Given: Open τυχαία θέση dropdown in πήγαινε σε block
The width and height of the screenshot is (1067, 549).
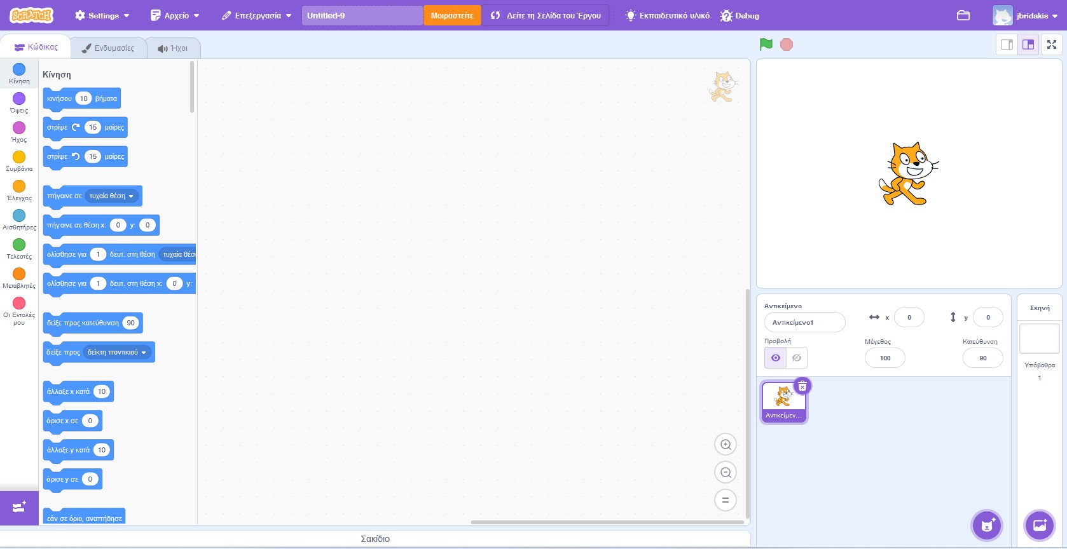Looking at the screenshot, I should pos(112,196).
